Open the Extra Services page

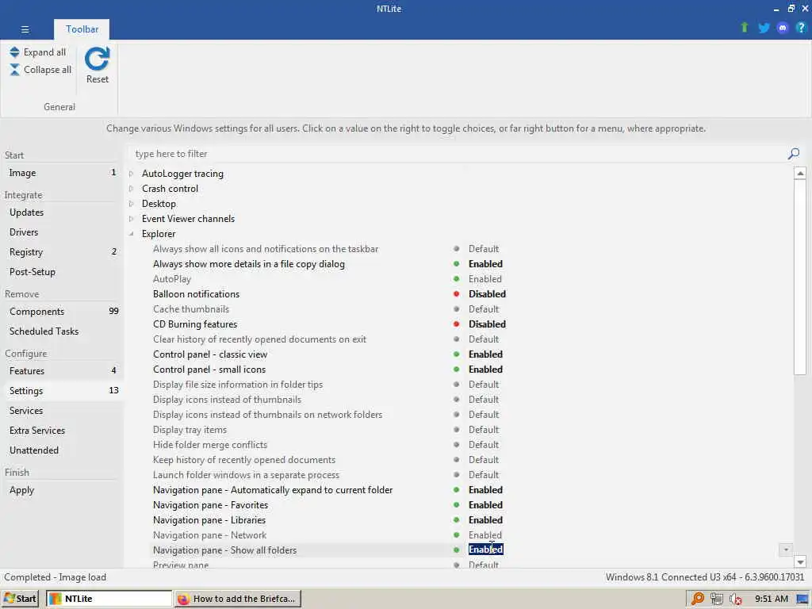[x=62, y=431]
